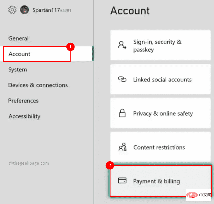
Task: Navigate to Accessibility settings
Action: (x=25, y=116)
